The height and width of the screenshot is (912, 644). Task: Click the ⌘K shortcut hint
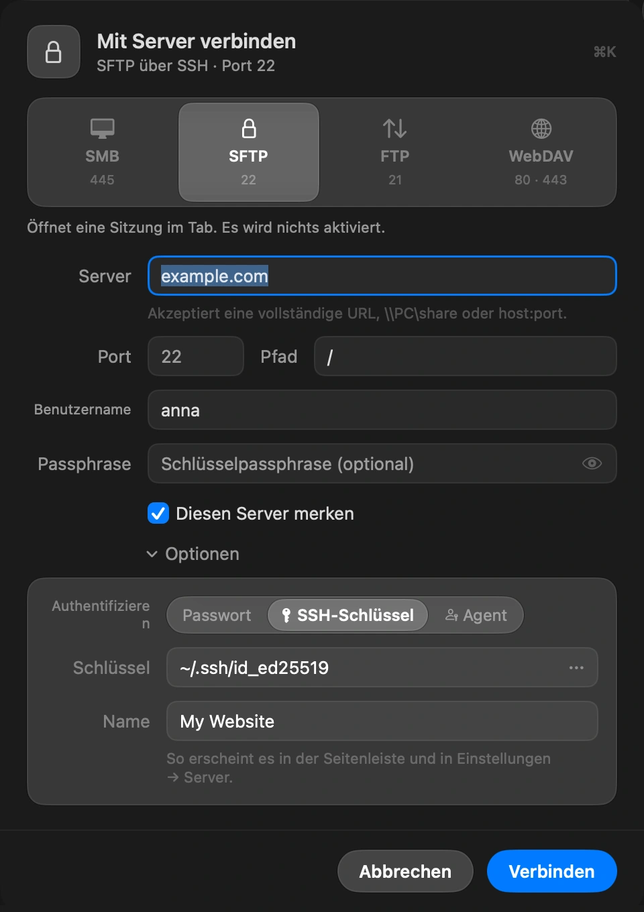604,52
